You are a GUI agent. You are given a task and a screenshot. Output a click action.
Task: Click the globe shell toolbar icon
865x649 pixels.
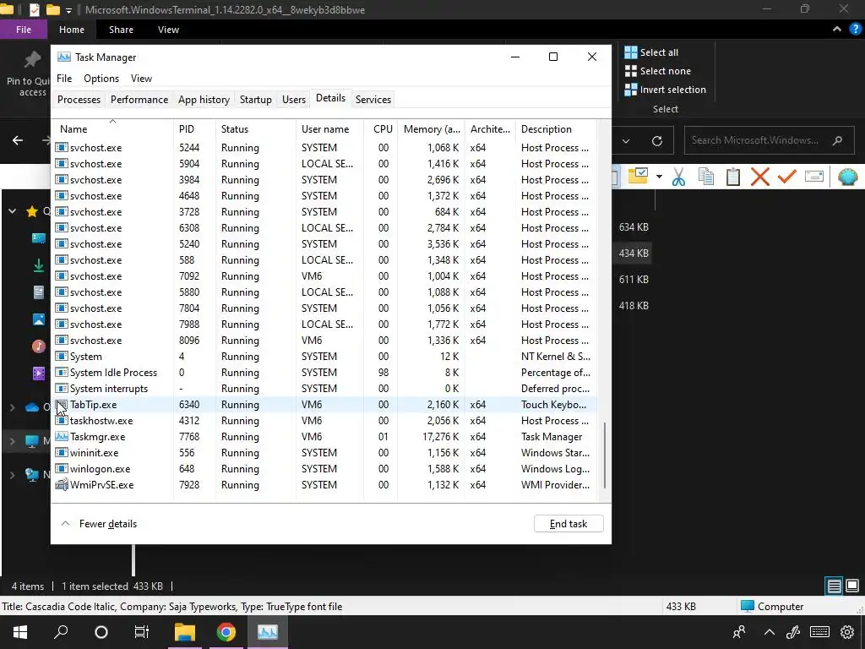(x=847, y=177)
